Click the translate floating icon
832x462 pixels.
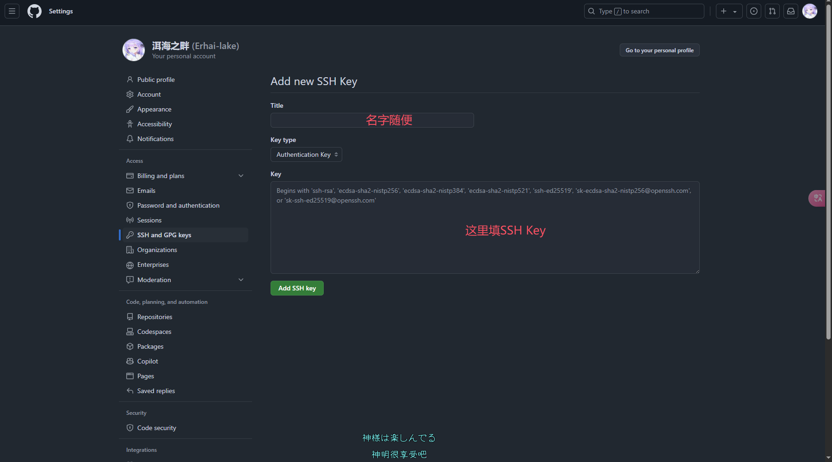coord(817,198)
